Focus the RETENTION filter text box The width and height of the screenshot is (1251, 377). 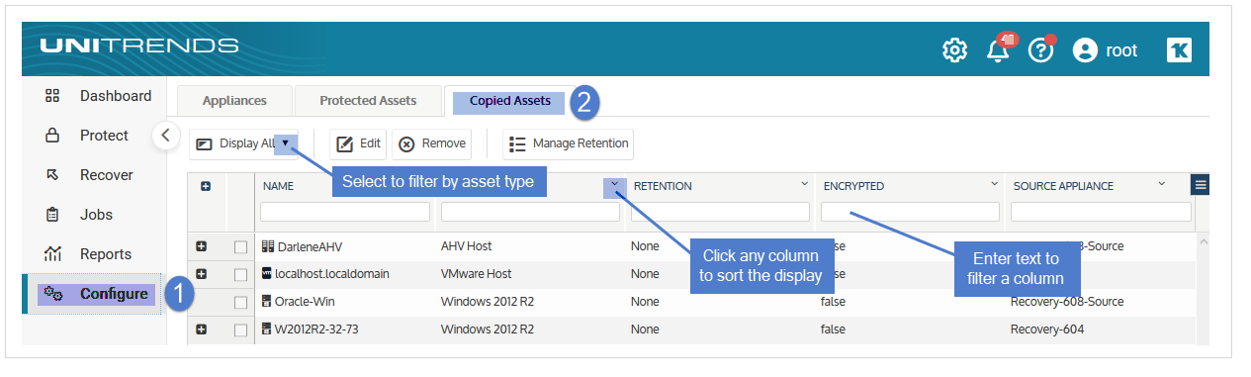click(720, 212)
